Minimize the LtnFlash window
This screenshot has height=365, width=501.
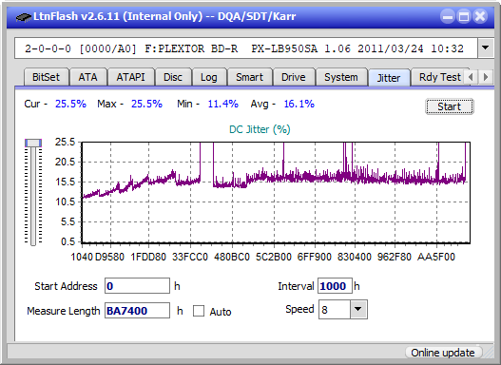[x=448, y=16]
